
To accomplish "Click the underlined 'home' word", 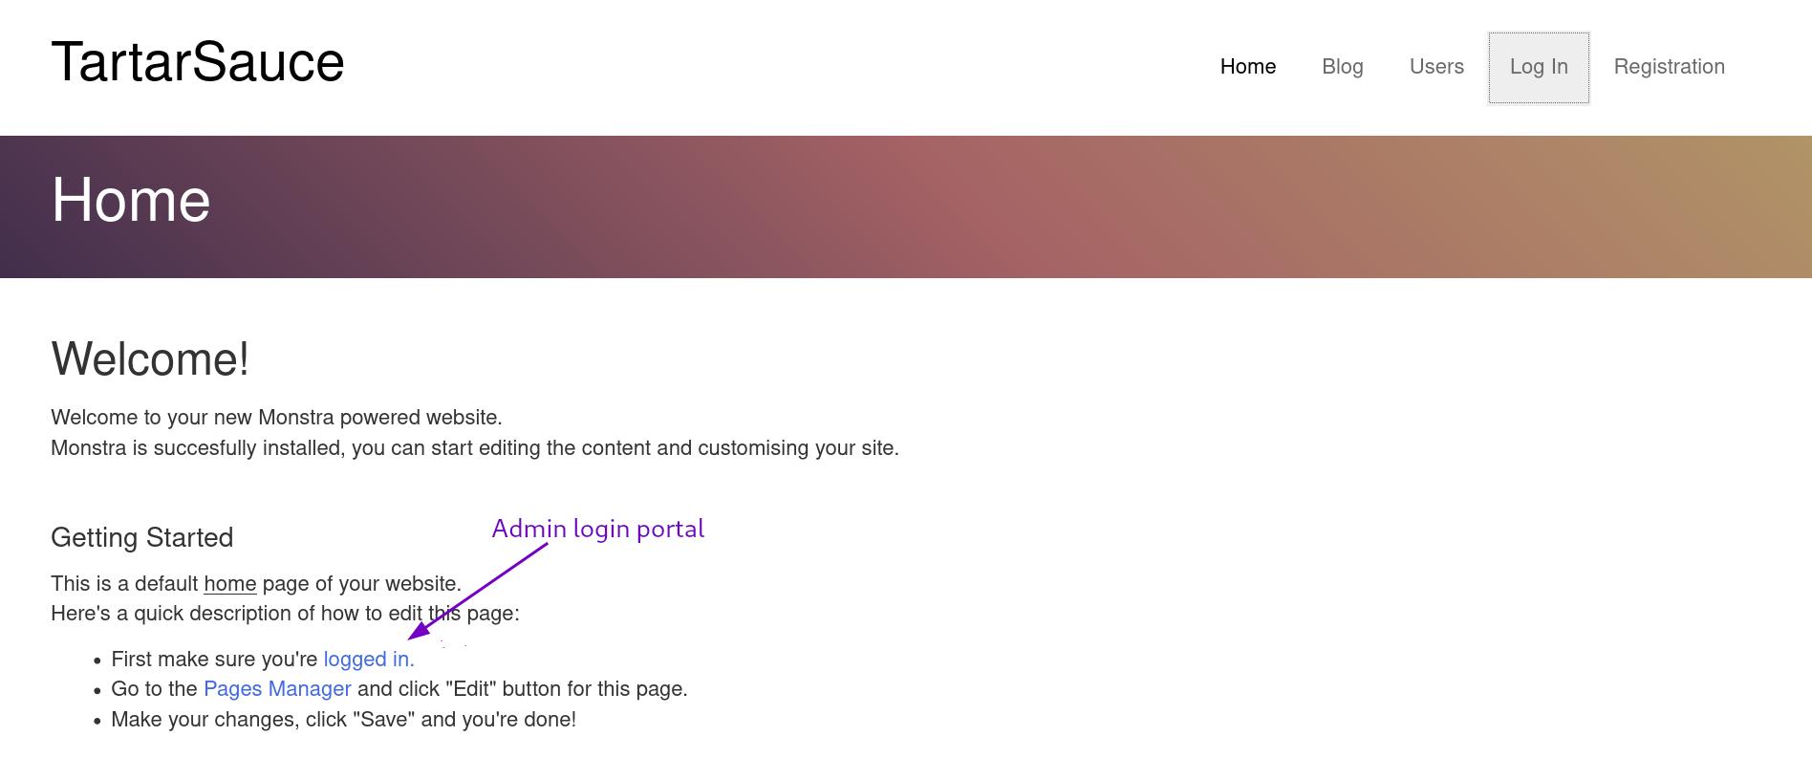I will pos(229,584).
